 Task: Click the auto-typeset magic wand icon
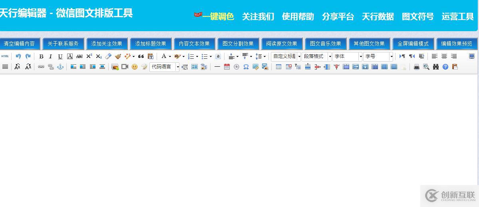[128, 56]
